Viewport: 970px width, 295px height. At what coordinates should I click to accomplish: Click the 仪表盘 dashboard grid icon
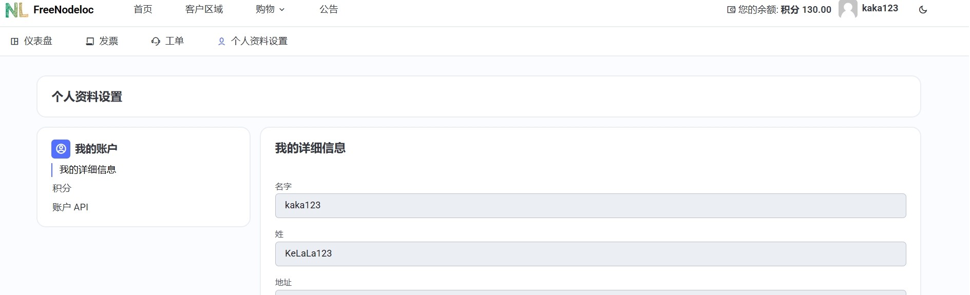coord(14,41)
